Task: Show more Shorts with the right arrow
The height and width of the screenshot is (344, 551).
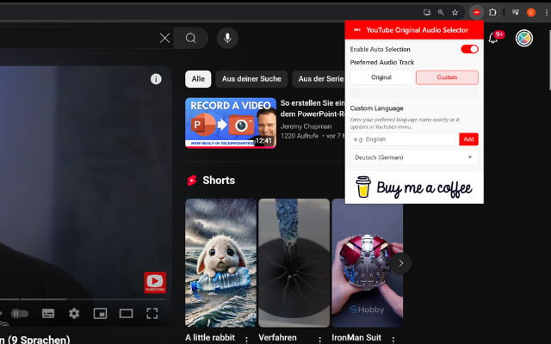Action: tap(401, 263)
